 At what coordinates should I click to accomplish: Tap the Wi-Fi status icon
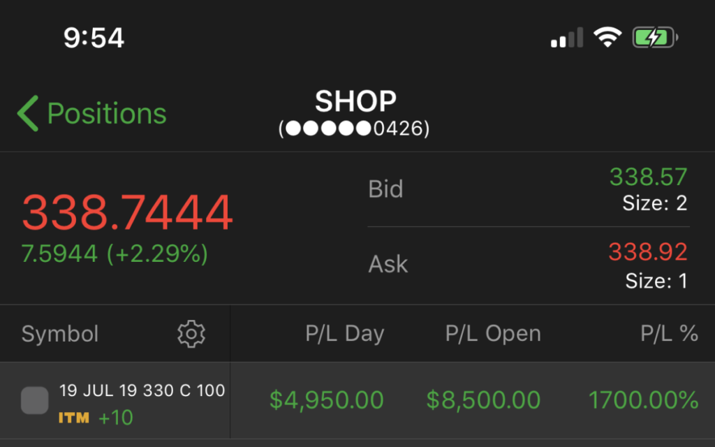tap(607, 37)
